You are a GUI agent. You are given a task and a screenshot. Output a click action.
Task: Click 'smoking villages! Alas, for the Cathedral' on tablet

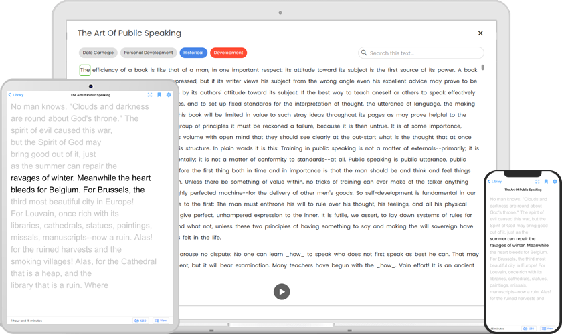(x=84, y=261)
